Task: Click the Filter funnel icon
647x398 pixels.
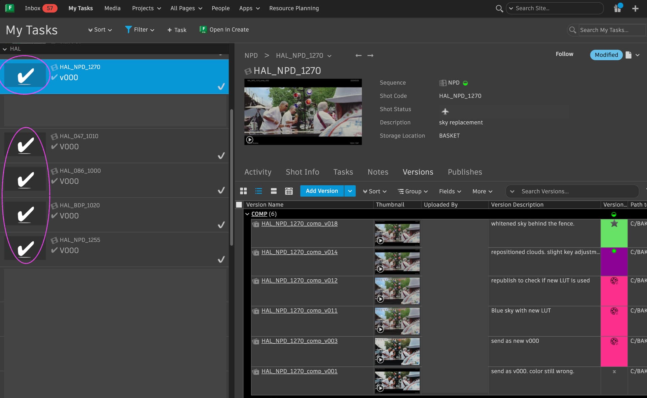Action: [x=128, y=30]
